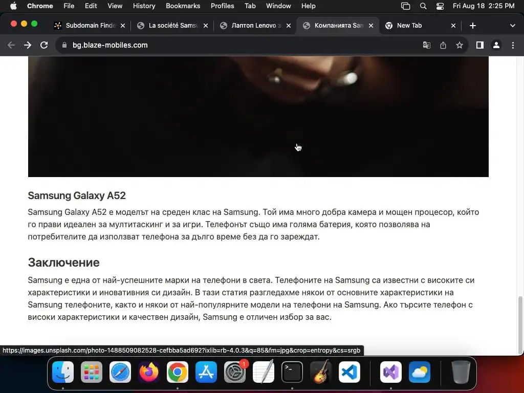Open the cloud weather app in the Dock
524x393 pixels.
pos(420,372)
